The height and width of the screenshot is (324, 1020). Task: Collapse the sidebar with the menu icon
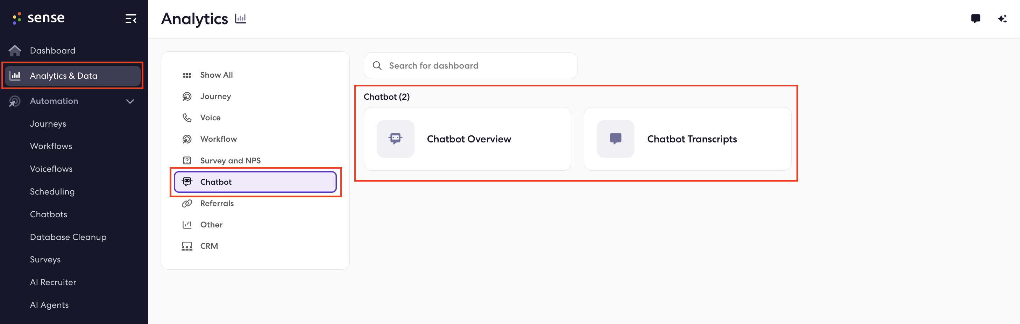tap(131, 19)
